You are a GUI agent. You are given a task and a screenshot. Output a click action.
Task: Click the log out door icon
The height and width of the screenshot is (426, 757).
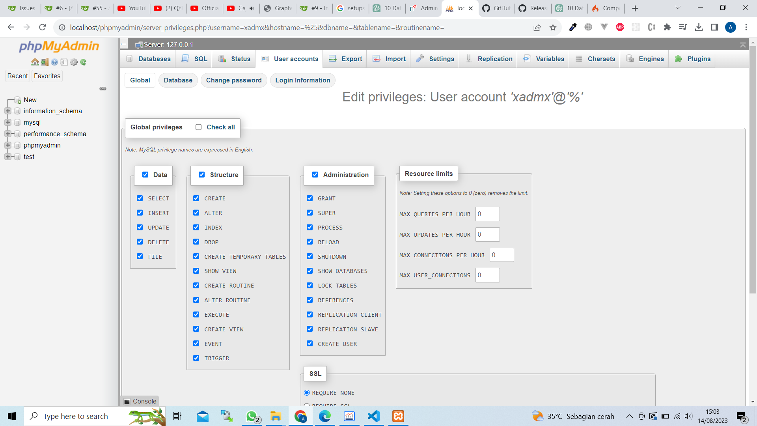(x=45, y=62)
